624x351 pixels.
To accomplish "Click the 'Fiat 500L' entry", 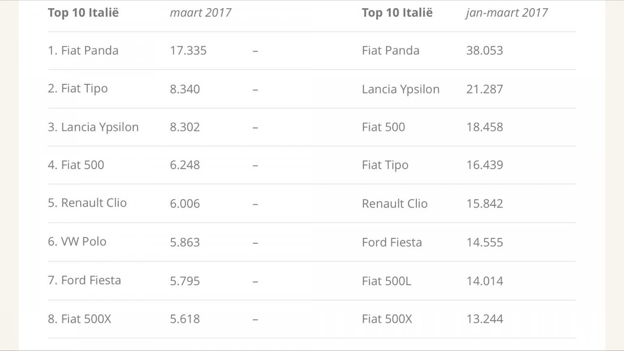I will pyautogui.click(x=387, y=281).
